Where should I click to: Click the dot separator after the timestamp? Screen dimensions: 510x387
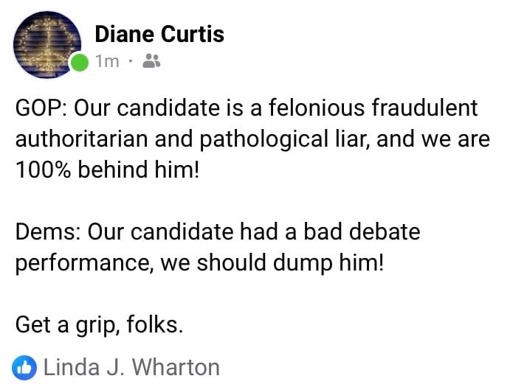pos(130,62)
